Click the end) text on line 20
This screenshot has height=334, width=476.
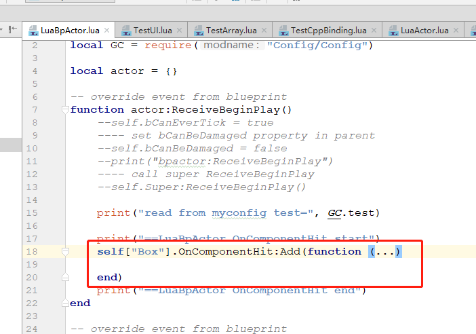[x=109, y=278]
